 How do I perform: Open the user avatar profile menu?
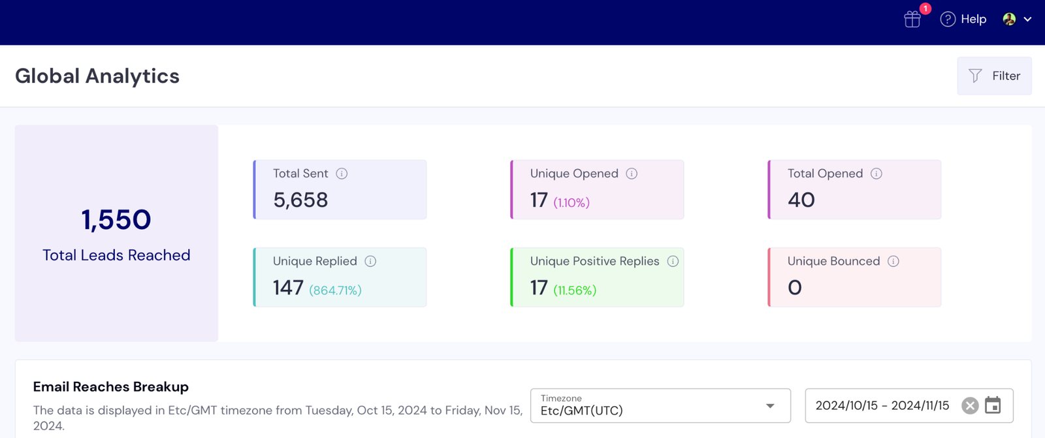1009,19
